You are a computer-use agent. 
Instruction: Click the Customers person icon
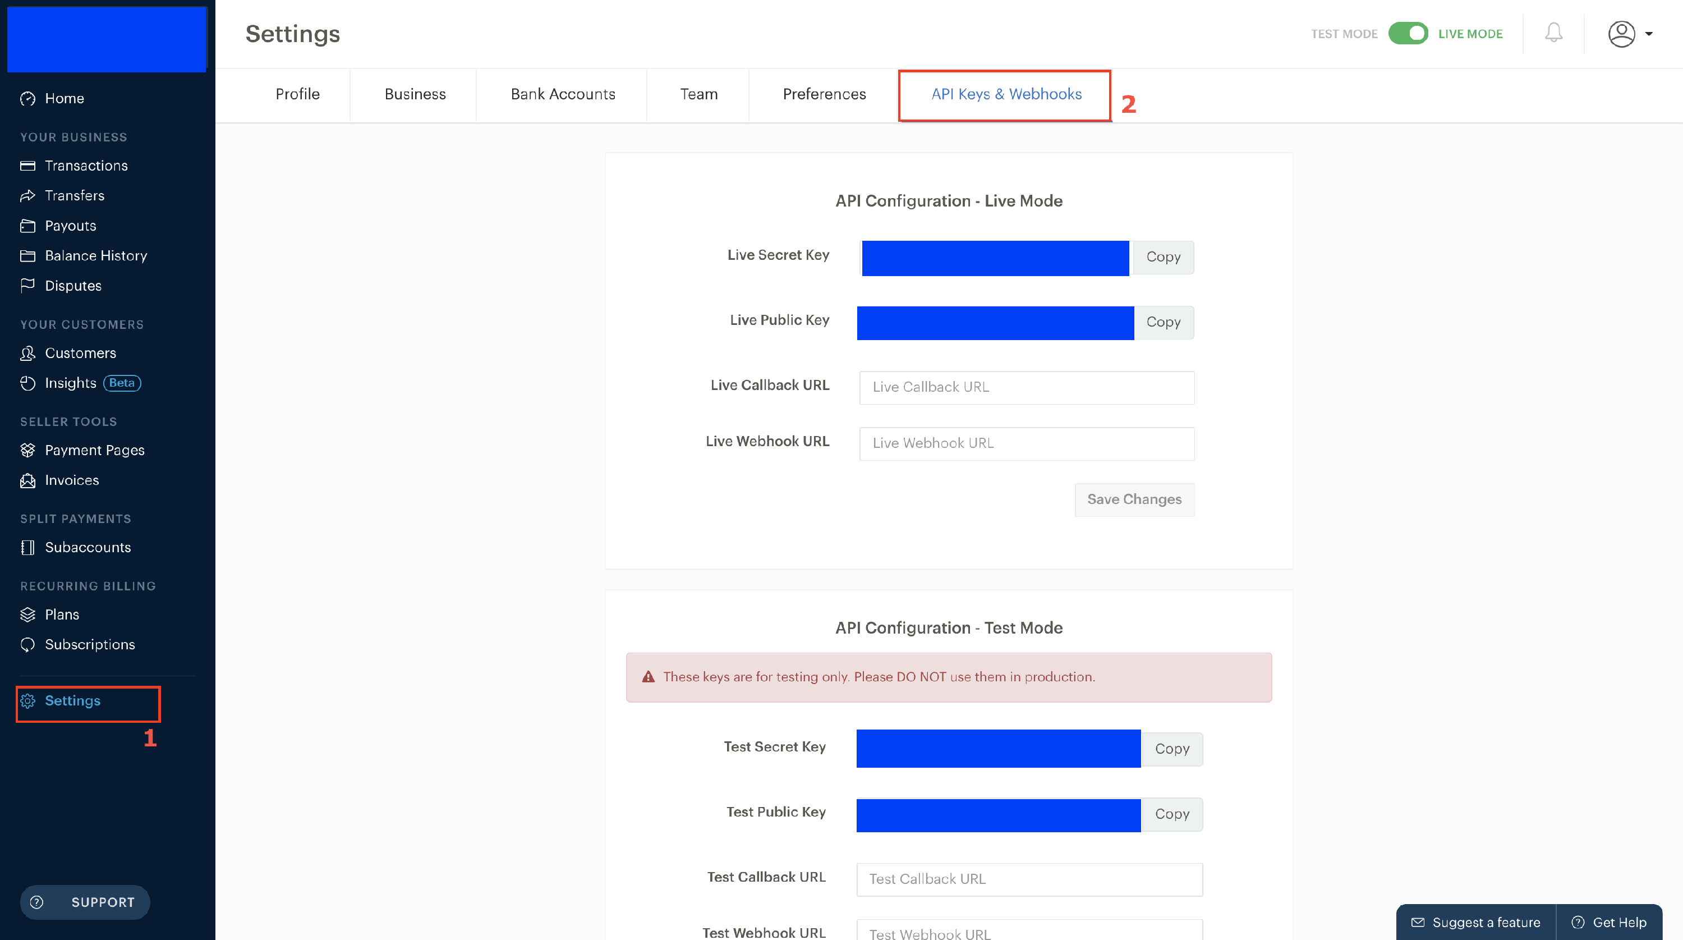tap(27, 354)
